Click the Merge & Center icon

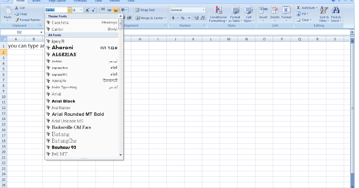click(x=149, y=18)
